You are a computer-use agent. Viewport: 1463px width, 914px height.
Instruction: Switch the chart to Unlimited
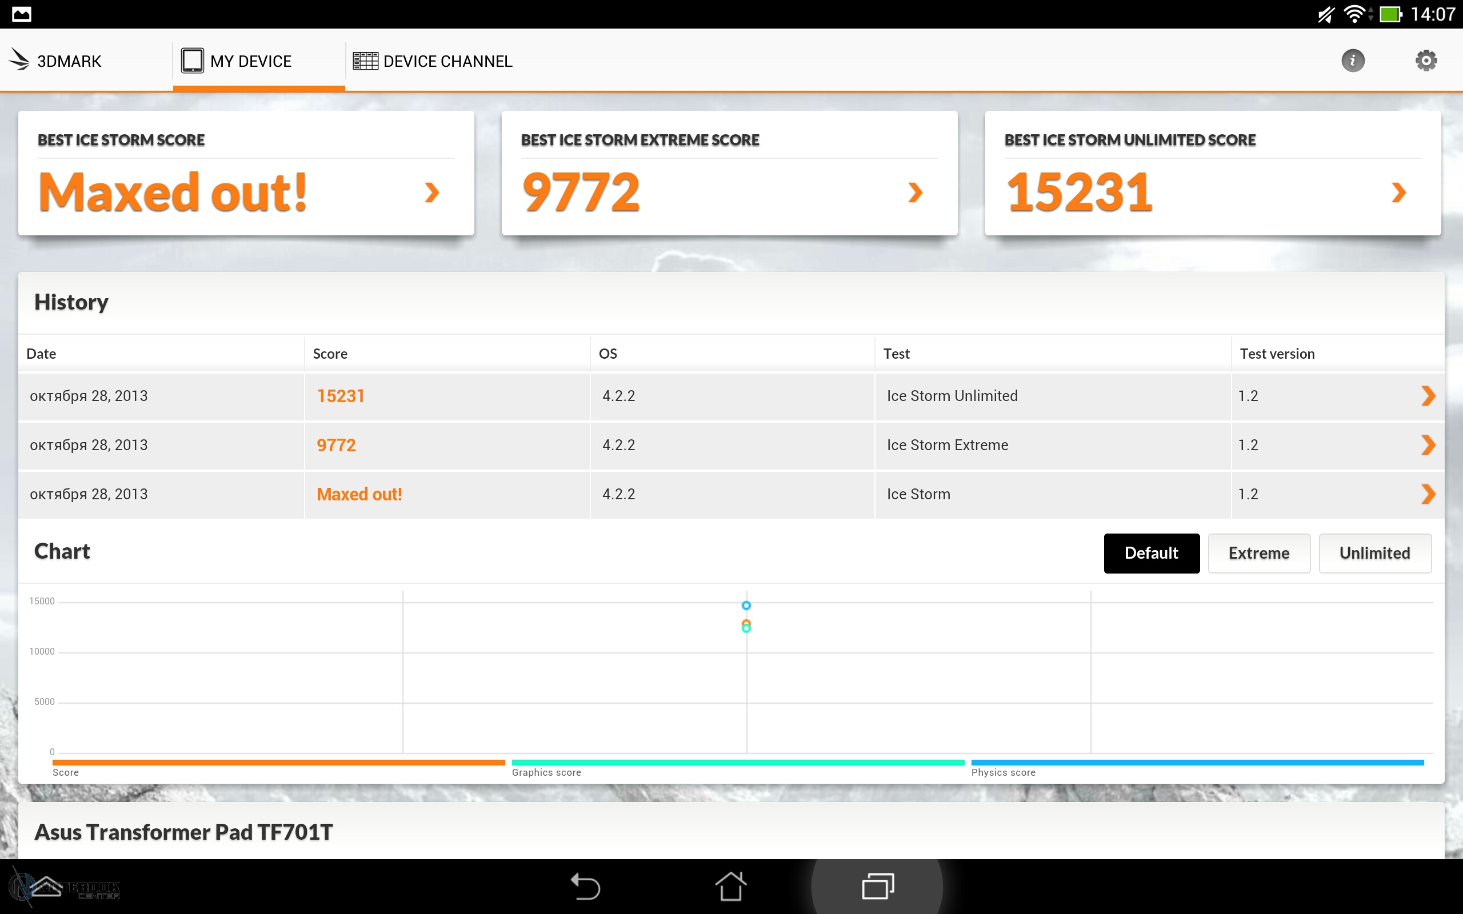coord(1374,553)
